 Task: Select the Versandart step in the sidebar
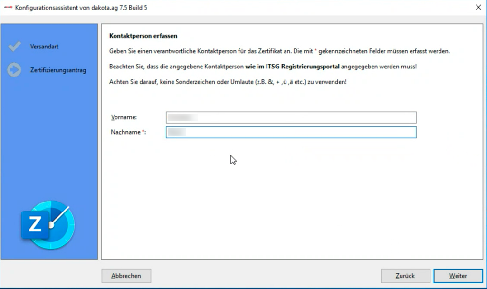pyautogui.click(x=44, y=47)
